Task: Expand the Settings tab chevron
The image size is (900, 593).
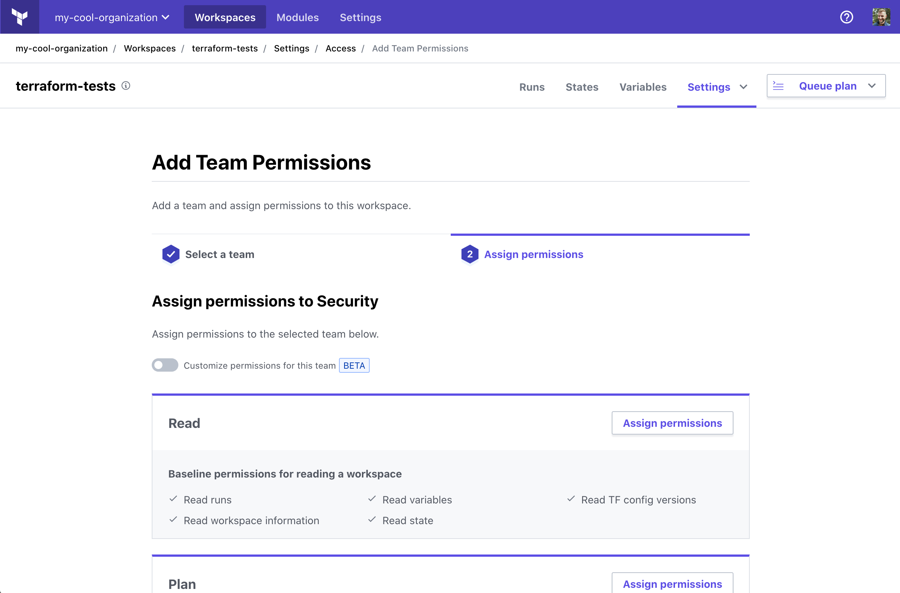Action: [x=743, y=87]
